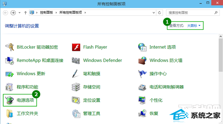The height and width of the screenshot is (124, 223).
Task: Open the 电源选项 battery icon
Action: (x=10, y=100)
